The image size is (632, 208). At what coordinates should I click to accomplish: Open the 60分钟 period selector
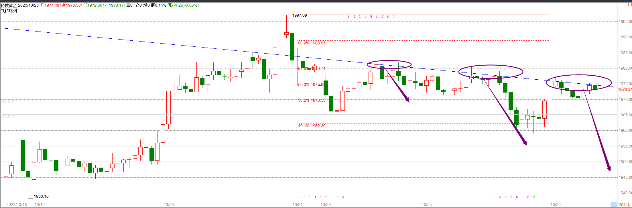click(625, 205)
